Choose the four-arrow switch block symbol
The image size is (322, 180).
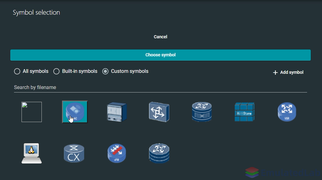pyautogui.click(x=159, y=112)
